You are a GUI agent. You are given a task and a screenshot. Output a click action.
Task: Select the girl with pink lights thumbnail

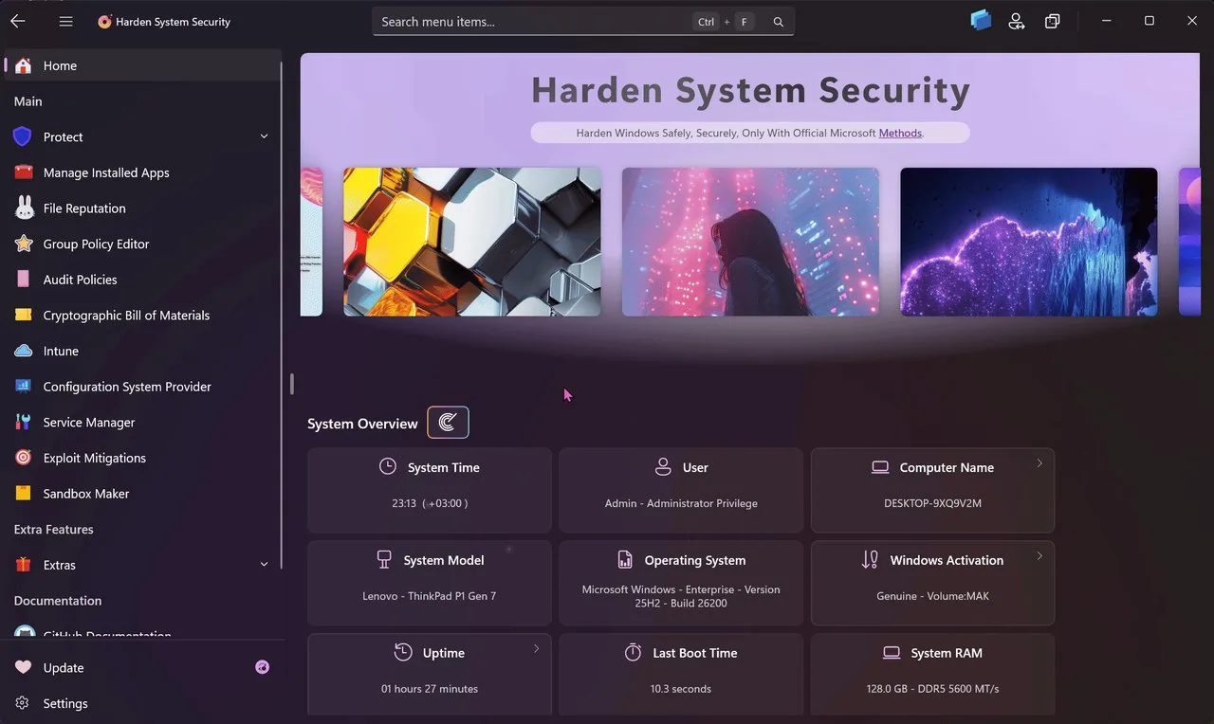coord(750,242)
